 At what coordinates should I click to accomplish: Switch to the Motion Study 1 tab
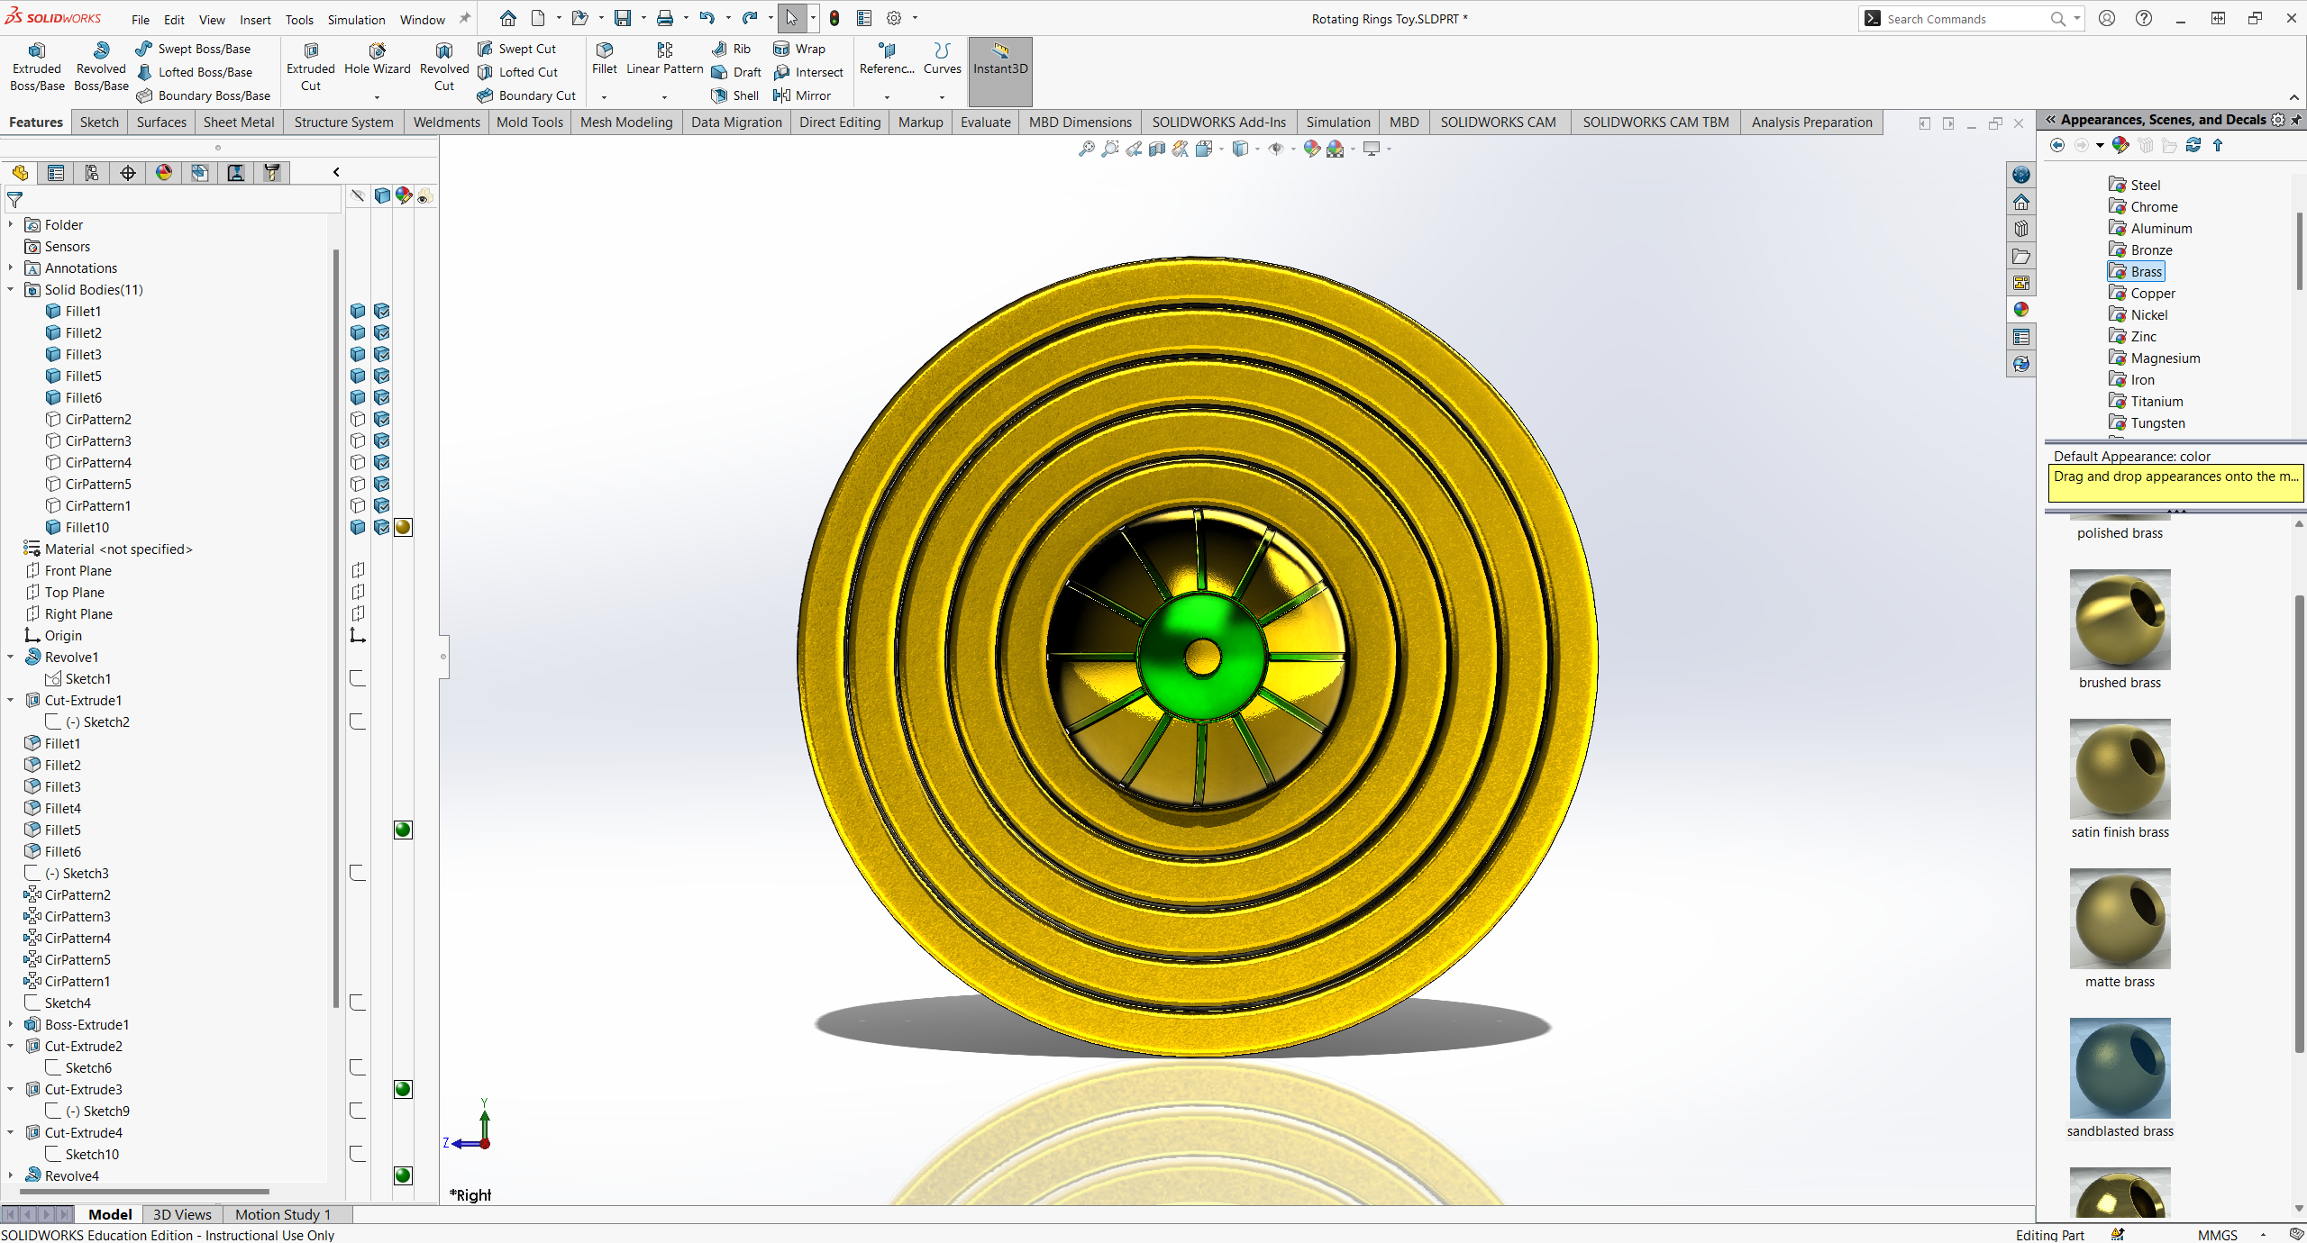pyautogui.click(x=282, y=1213)
